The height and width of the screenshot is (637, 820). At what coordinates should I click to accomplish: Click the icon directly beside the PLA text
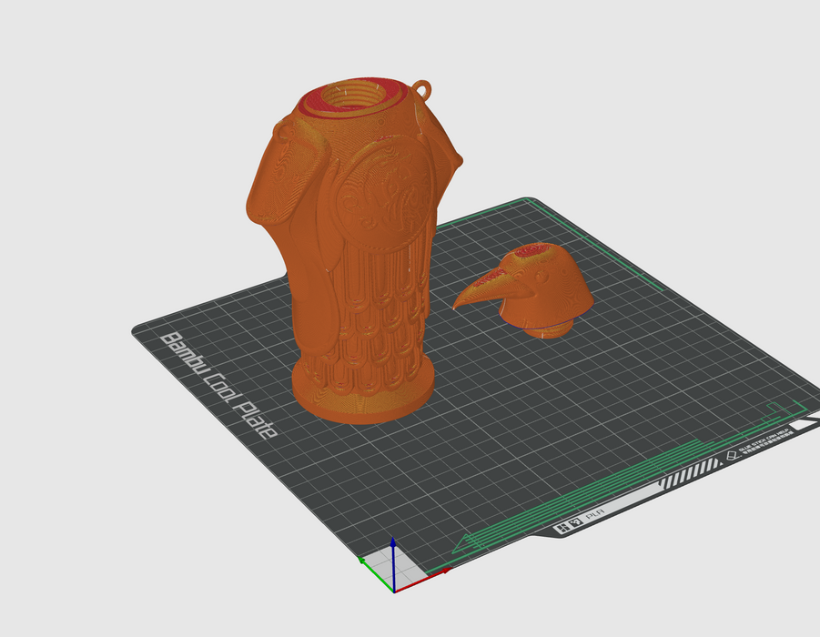(x=575, y=523)
